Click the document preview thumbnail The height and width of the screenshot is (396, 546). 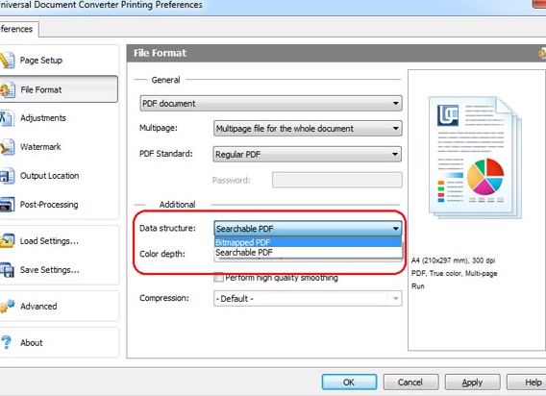(x=475, y=158)
